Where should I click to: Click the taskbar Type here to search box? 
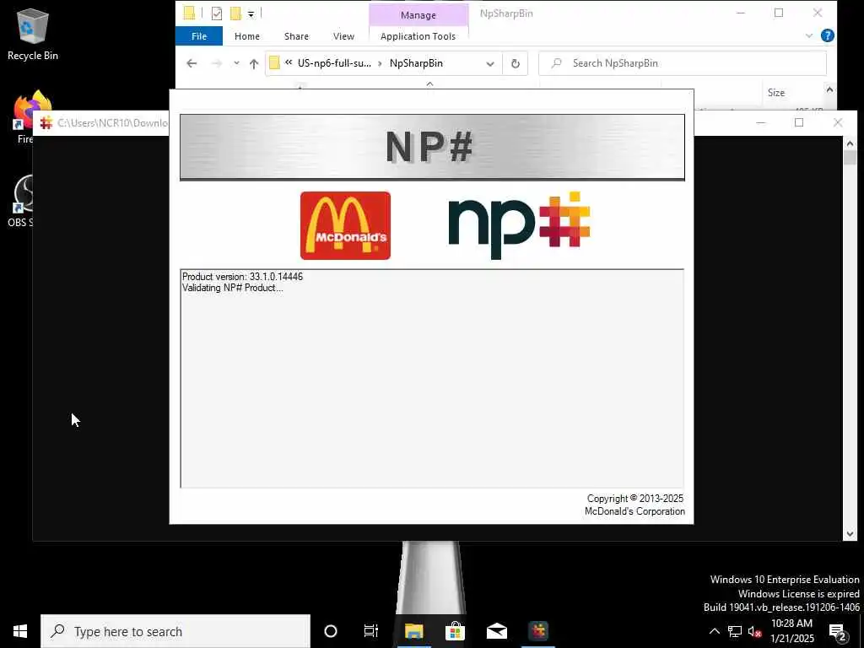coord(175,631)
